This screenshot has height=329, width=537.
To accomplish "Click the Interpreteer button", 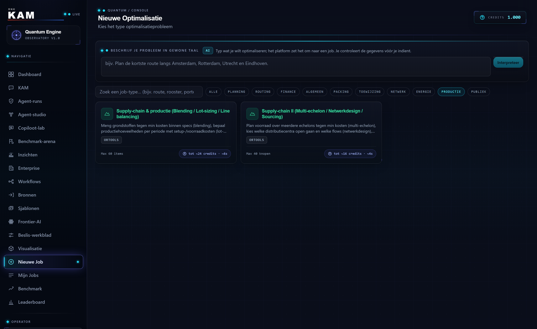I will [x=508, y=63].
